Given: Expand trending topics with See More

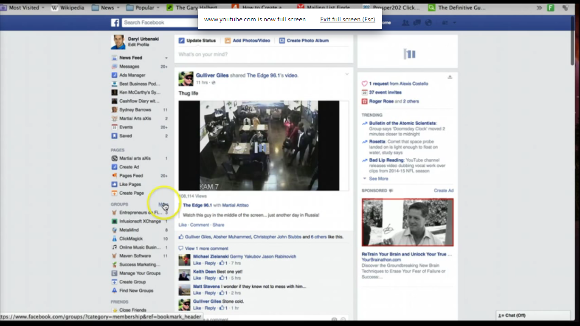Looking at the screenshot, I should pyautogui.click(x=378, y=179).
